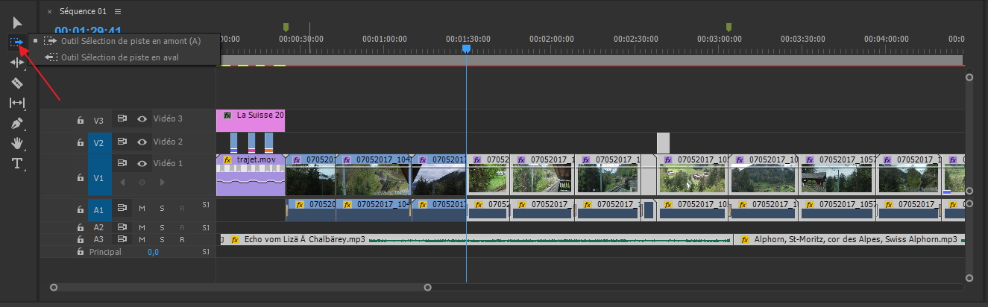Click the Principal volume value 0,0
The height and width of the screenshot is (307, 988).
[x=153, y=253]
